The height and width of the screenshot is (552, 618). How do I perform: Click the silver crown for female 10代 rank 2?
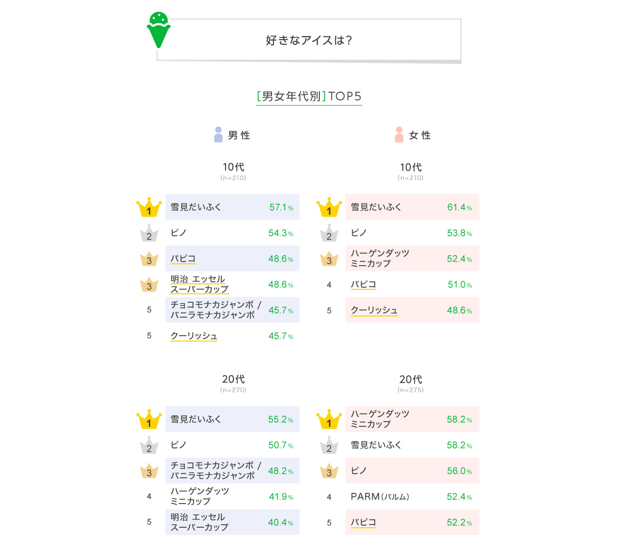click(x=329, y=233)
